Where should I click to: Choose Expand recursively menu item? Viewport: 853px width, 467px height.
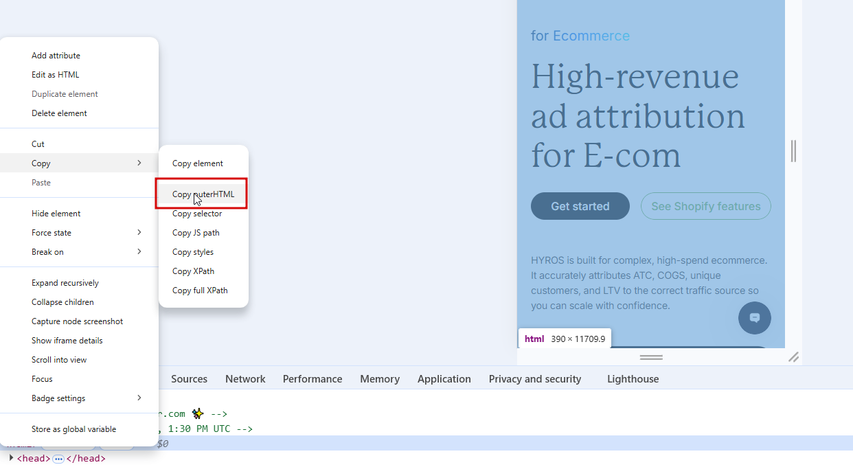coord(65,283)
